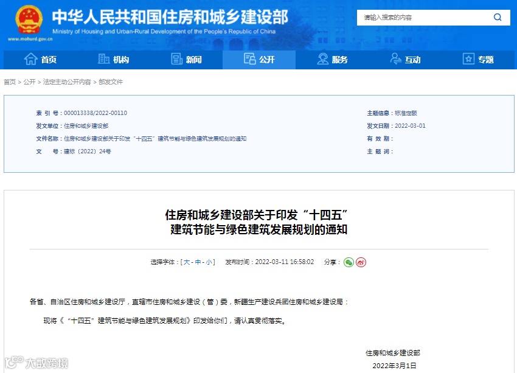517x373 pixels.
Task: Select document number 建标〔2022〕24号
Action: pyautogui.click(x=88, y=152)
